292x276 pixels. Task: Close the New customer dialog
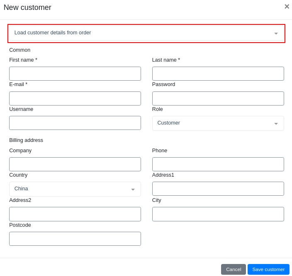click(x=287, y=7)
